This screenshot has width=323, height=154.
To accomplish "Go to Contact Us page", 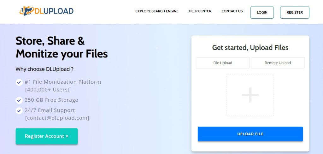I will point(232,11).
